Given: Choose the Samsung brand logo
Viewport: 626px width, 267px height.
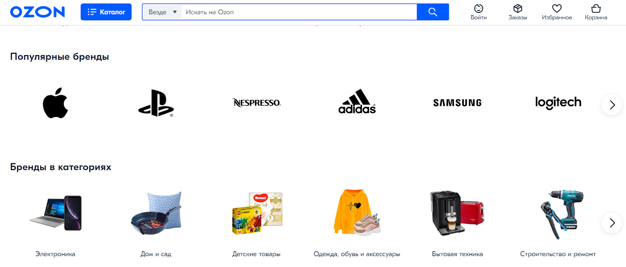Looking at the screenshot, I should tap(457, 103).
